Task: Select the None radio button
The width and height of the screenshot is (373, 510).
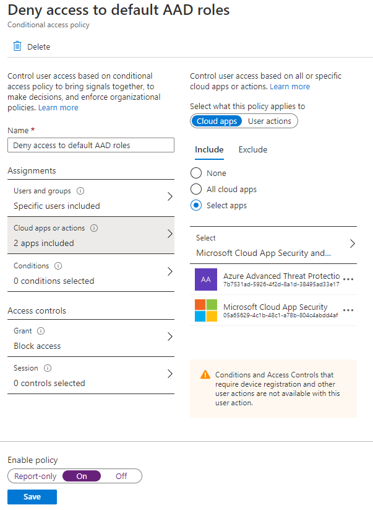Action: (x=196, y=173)
